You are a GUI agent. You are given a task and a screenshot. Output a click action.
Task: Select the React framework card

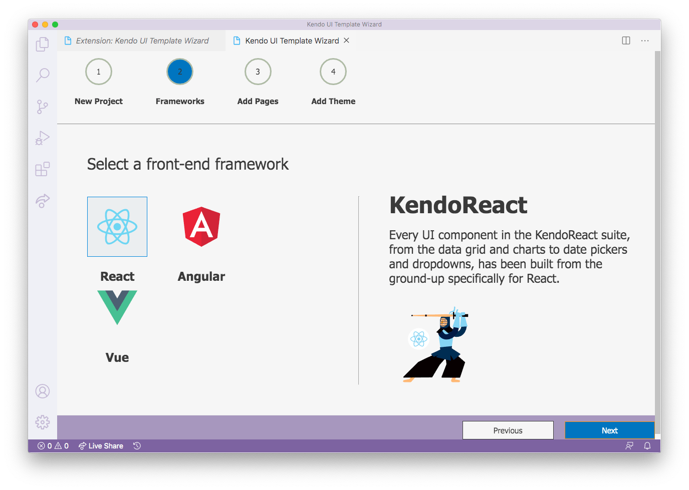point(117,227)
